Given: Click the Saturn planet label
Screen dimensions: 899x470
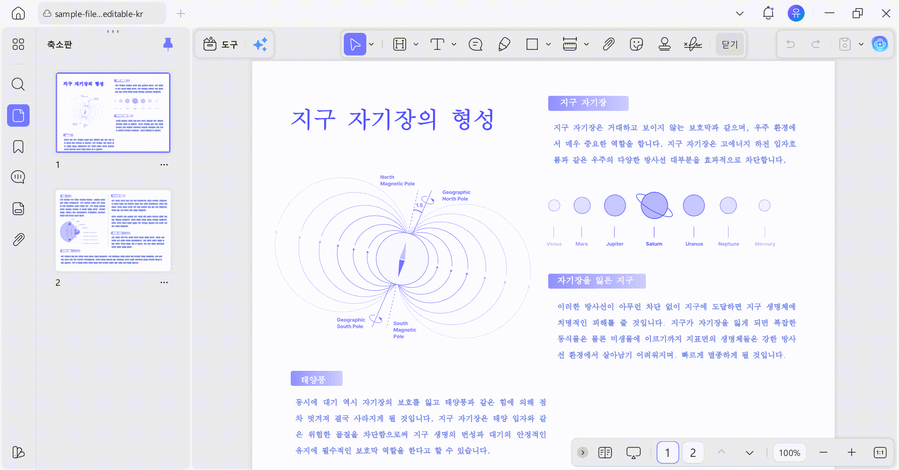Looking at the screenshot, I should pos(654,244).
